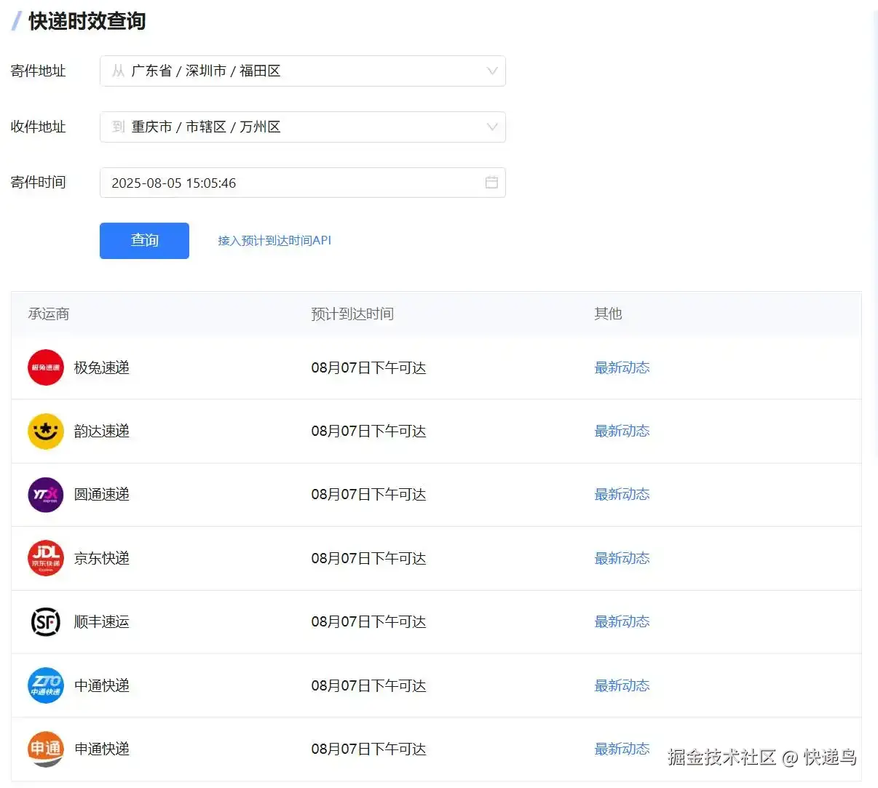This screenshot has width=878, height=788.
Task: Open 最新动态 for 极兔速递
Action: [x=622, y=367]
